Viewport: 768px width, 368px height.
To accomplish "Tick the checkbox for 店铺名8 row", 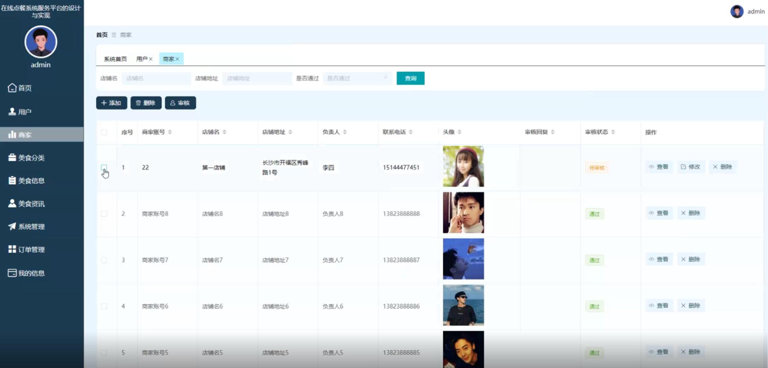I will click(x=104, y=214).
